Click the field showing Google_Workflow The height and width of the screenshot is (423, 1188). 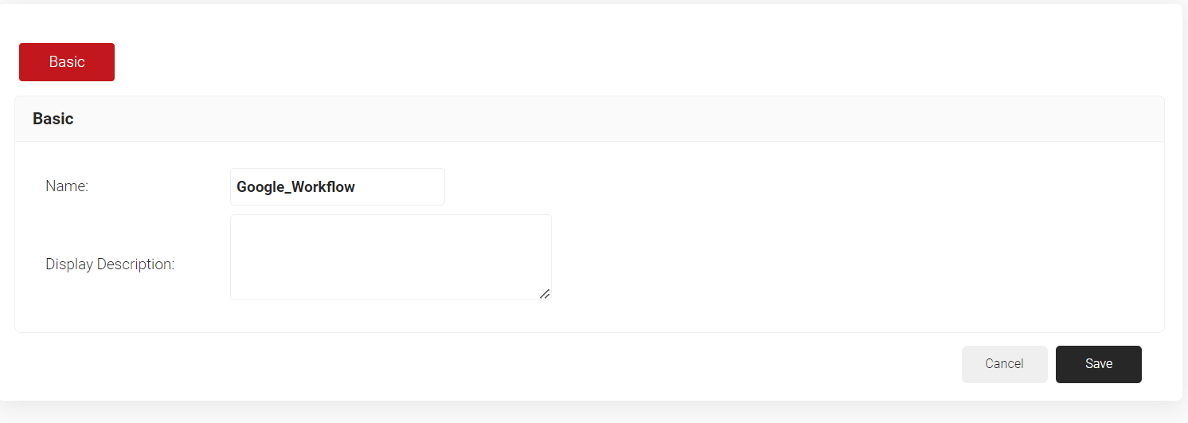click(337, 187)
